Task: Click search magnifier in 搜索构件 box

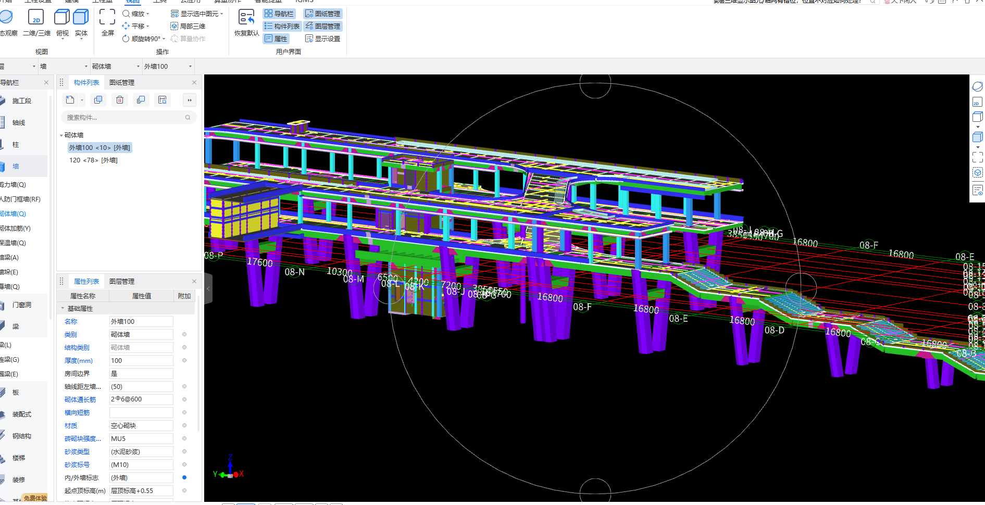Action: click(x=188, y=118)
